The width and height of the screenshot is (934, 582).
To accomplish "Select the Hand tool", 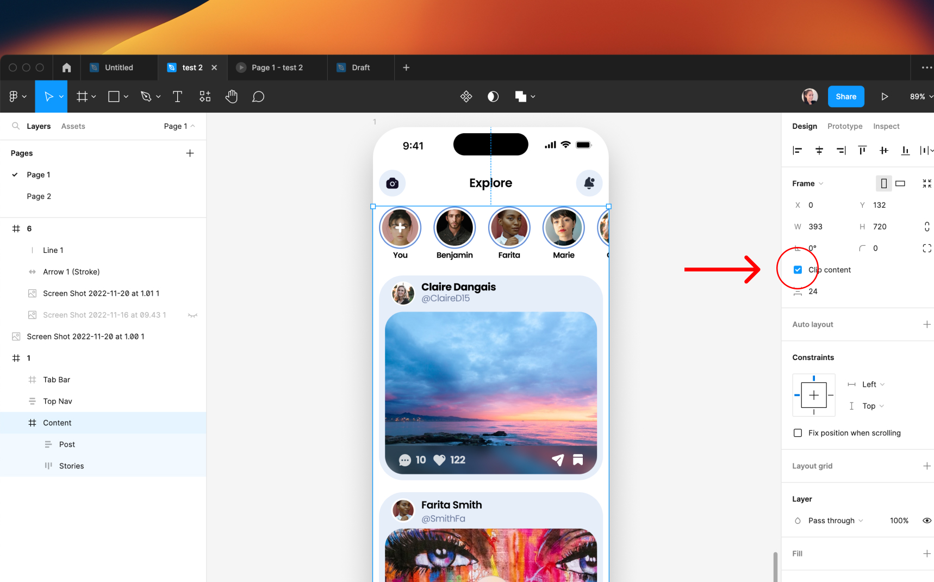I will 232,96.
